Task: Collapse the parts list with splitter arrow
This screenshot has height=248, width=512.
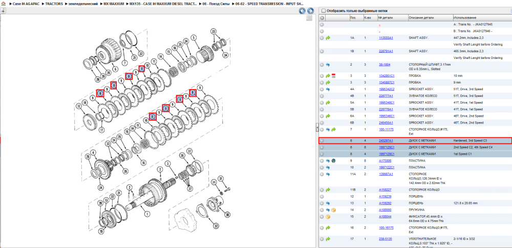Action: pyautogui.click(x=317, y=128)
